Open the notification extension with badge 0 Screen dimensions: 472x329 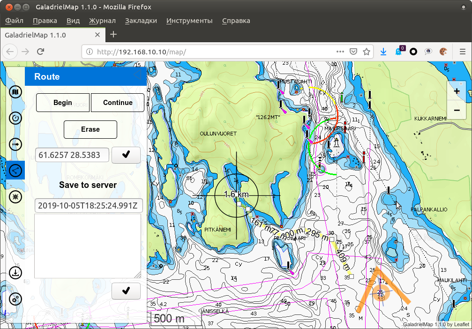coord(399,51)
